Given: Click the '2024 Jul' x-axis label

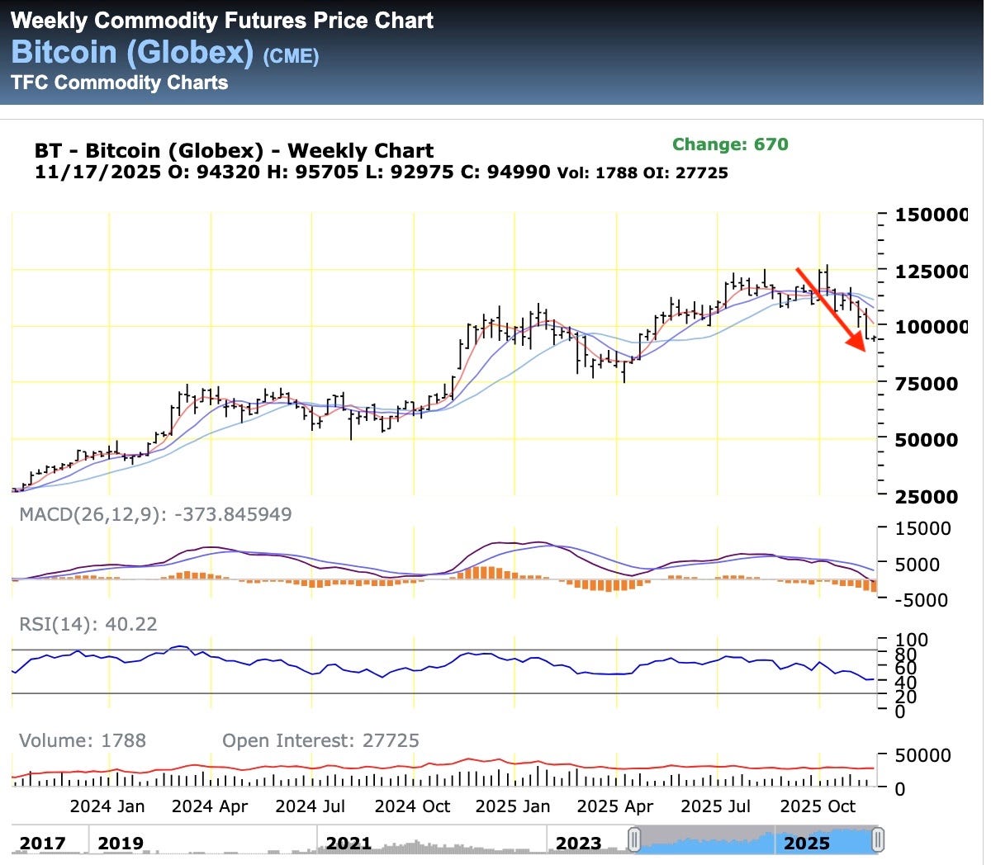Looking at the screenshot, I should [x=311, y=806].
